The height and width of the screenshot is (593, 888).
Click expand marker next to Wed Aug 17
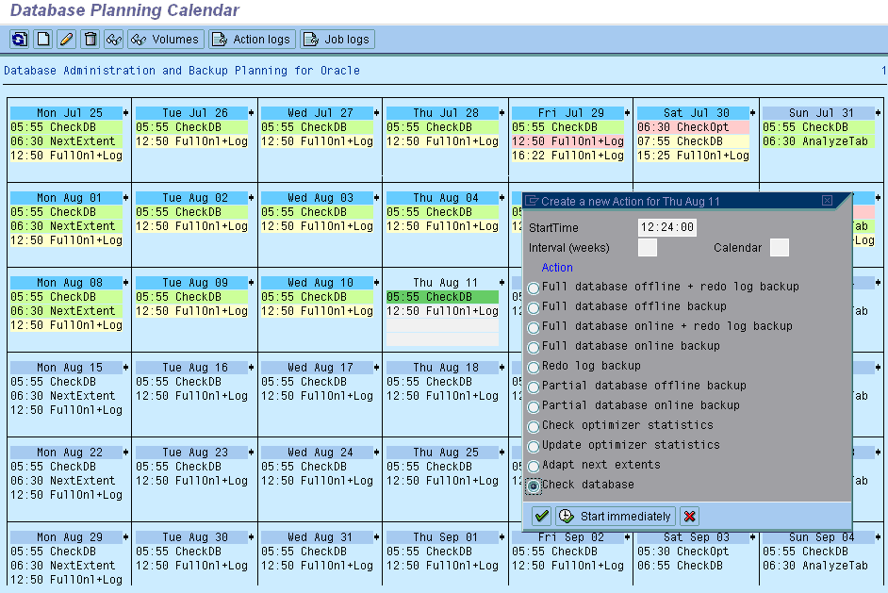point(377,368)
